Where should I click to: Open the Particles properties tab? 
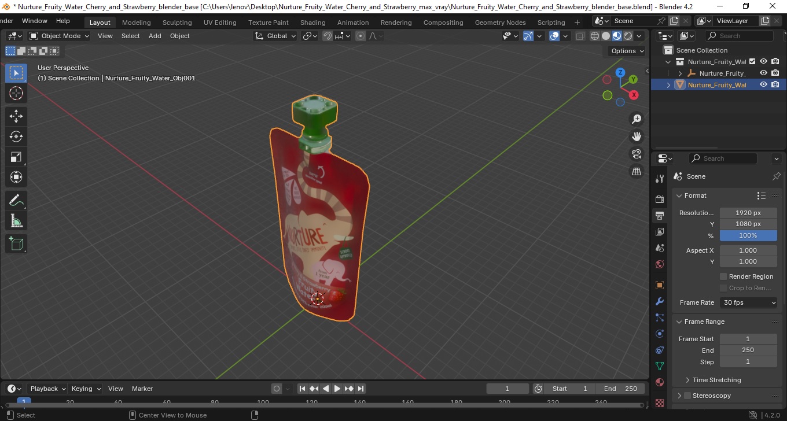click(x=660, y=317)
